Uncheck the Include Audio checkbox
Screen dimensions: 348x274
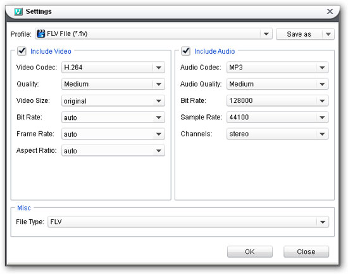186,51
